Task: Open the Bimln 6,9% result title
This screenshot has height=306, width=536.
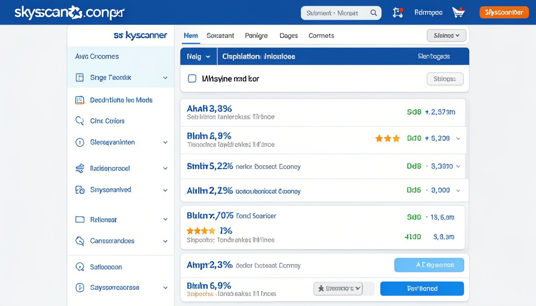Action: click(209, 286)
